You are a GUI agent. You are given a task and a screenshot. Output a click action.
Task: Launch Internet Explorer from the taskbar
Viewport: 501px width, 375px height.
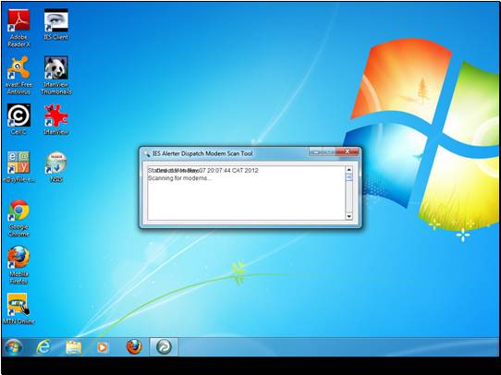click(43, 347)
